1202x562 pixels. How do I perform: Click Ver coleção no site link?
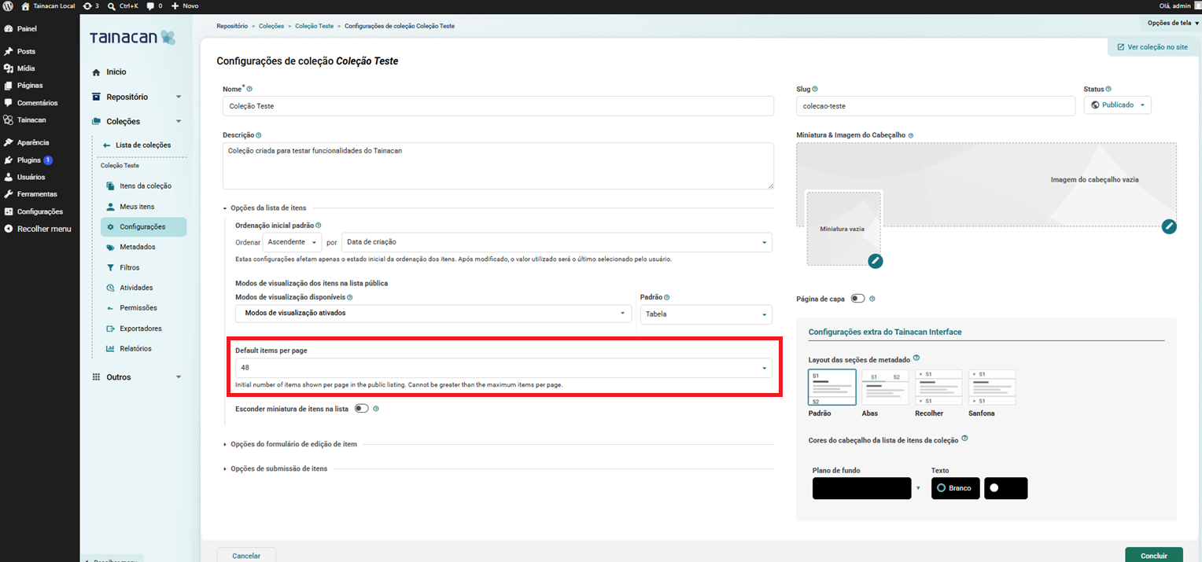tap(1151, 47)
